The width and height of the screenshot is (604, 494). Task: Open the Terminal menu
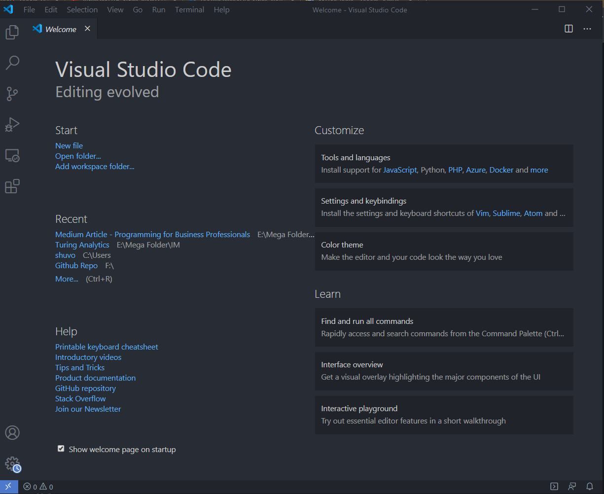tap(189, 9)
